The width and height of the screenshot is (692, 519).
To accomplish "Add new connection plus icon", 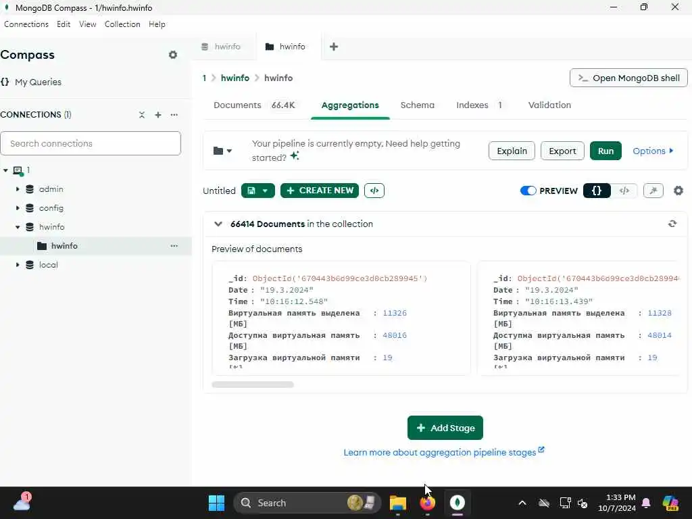I will point(158,115).
